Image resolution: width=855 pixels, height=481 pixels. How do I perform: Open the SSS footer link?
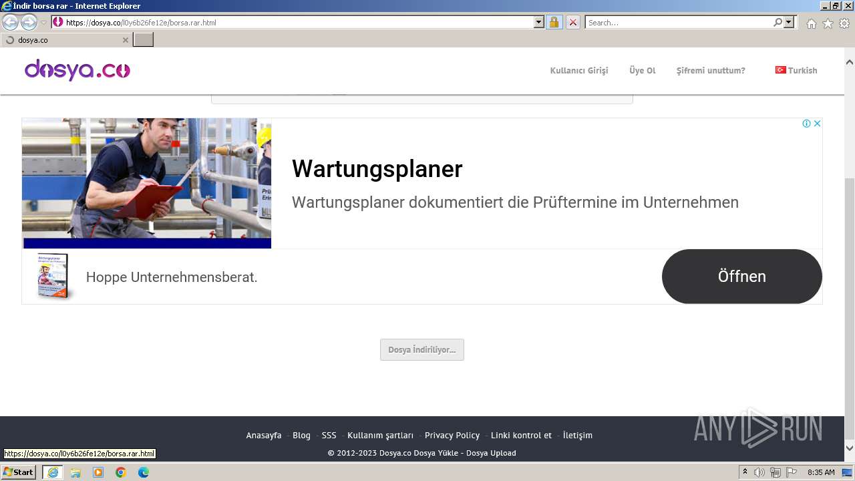click(329, 435)
